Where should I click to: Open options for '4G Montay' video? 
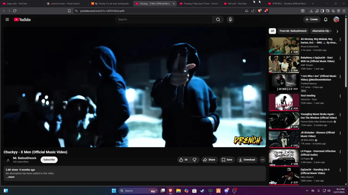point(340,40)
